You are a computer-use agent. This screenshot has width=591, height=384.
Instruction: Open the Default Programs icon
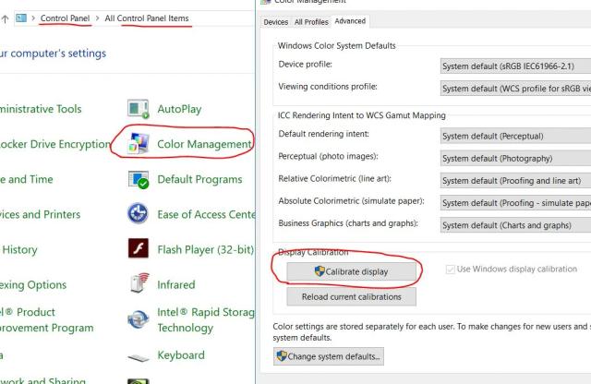(138, 179)
